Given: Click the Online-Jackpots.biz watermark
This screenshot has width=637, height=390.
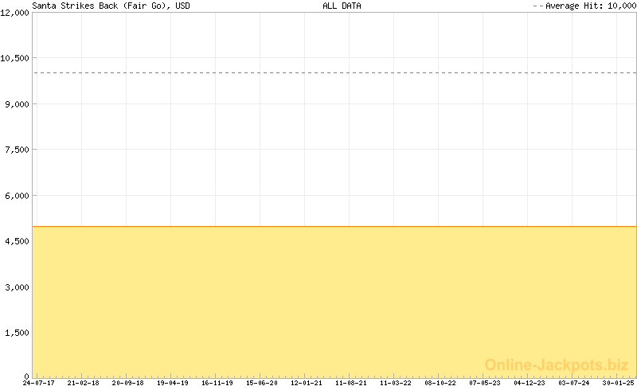Looking at the screenshot, I should [557, 365].
